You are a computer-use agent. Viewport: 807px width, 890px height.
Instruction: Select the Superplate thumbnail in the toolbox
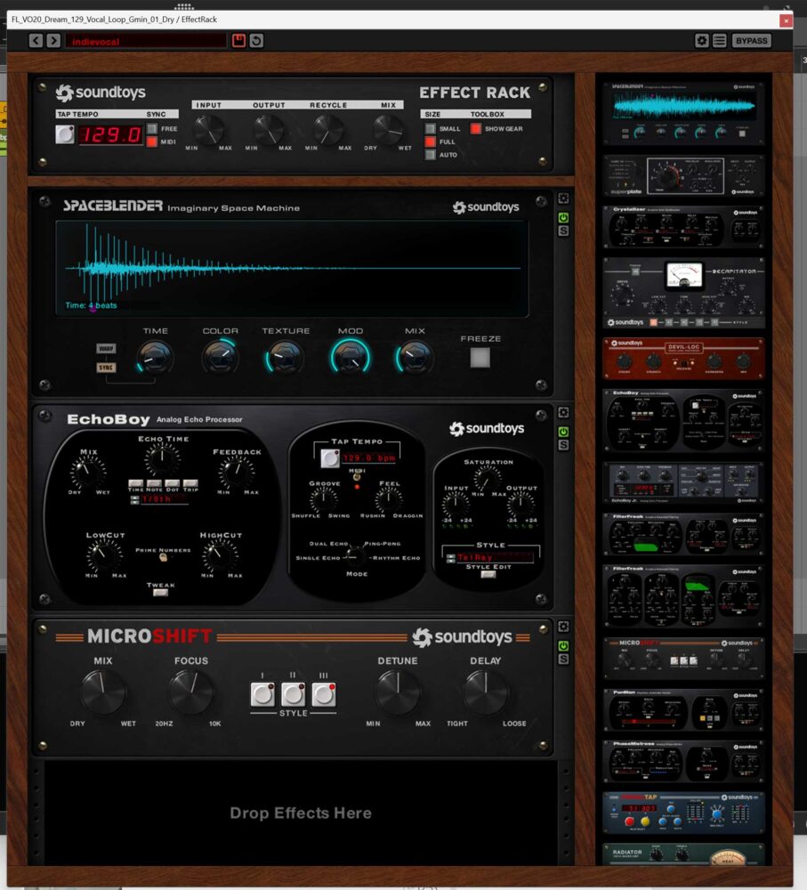point(683,176)
